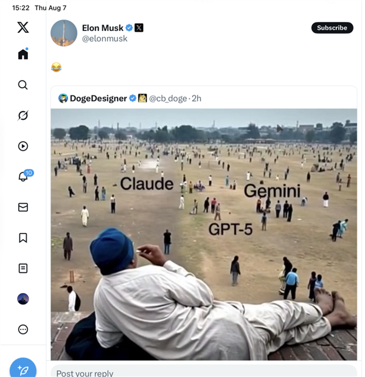The image size is (365, 377).
Task: Open the More options menu
Action: click(x=23, y=330)
